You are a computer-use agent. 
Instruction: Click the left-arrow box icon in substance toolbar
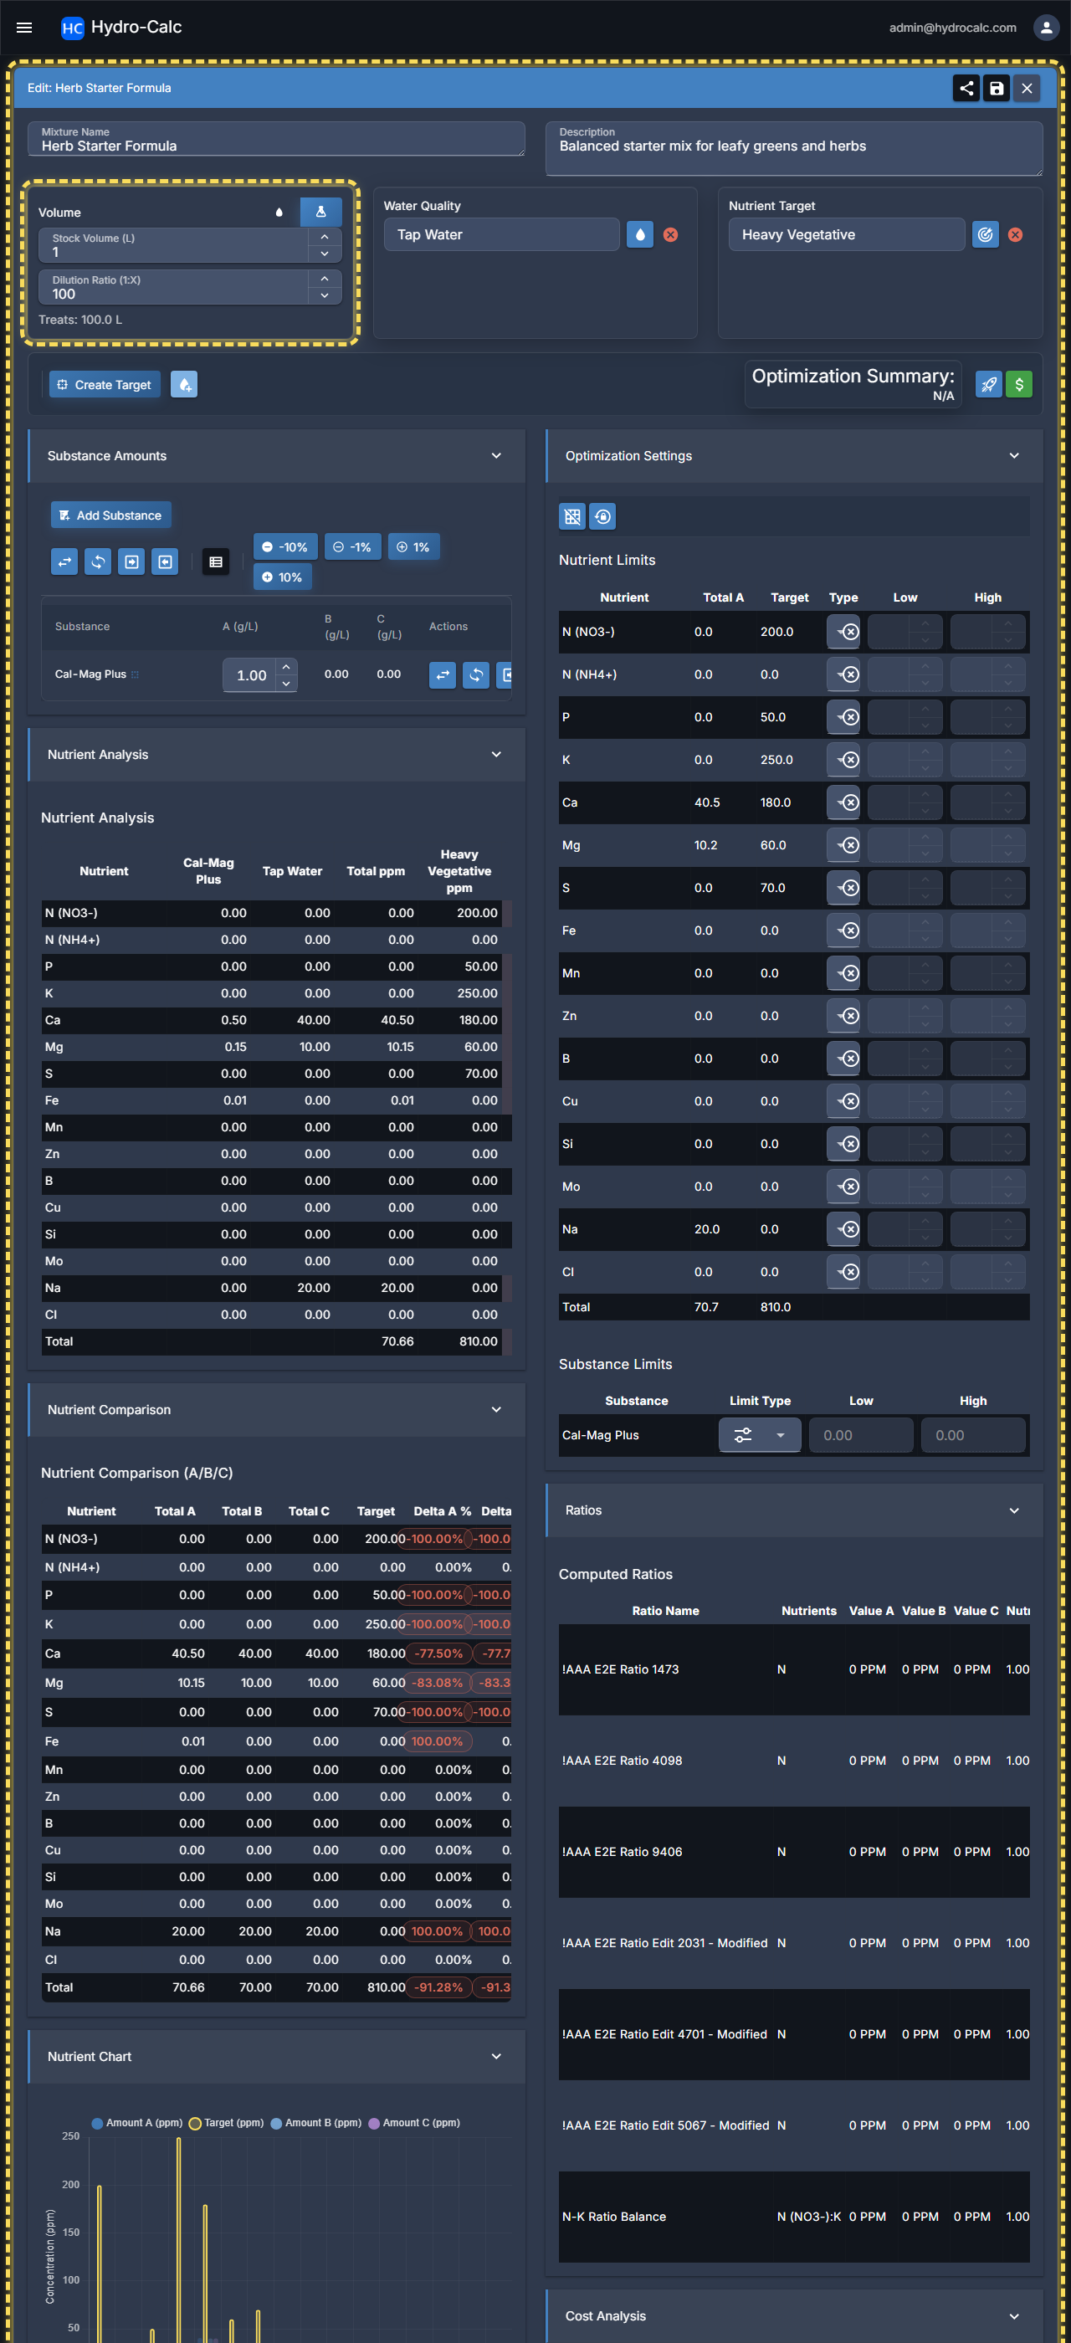166,562
